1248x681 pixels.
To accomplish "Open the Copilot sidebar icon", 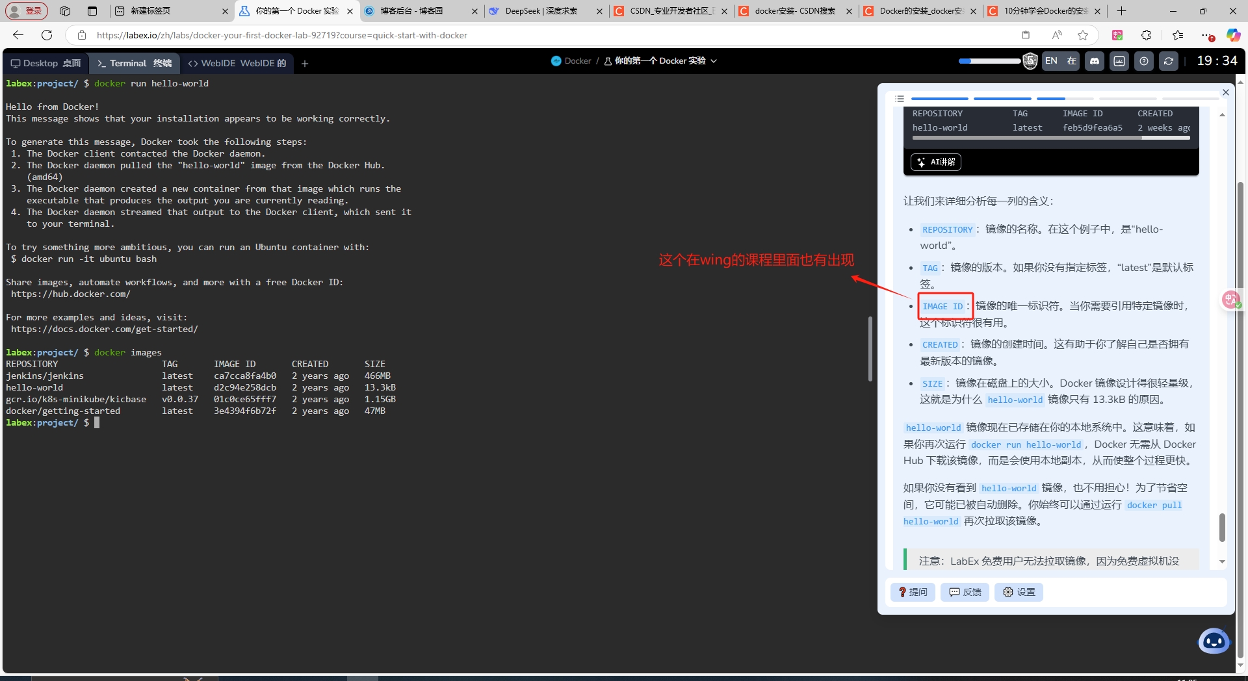I will pyautogui.click(x=1233, y=35).
